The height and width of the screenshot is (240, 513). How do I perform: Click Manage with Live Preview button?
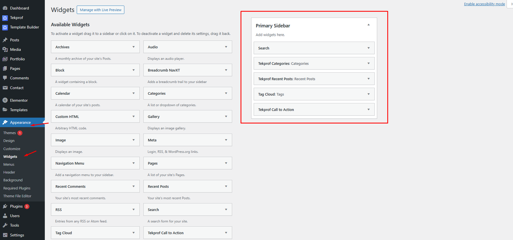tap(100, 10)
